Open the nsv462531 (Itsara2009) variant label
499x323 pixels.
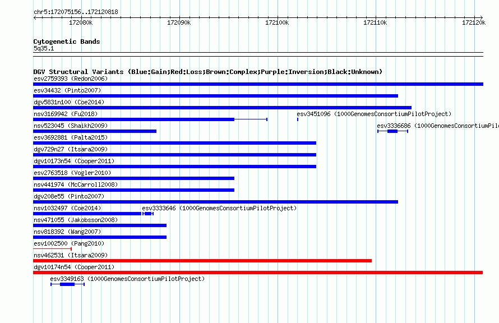click(71, 255)
